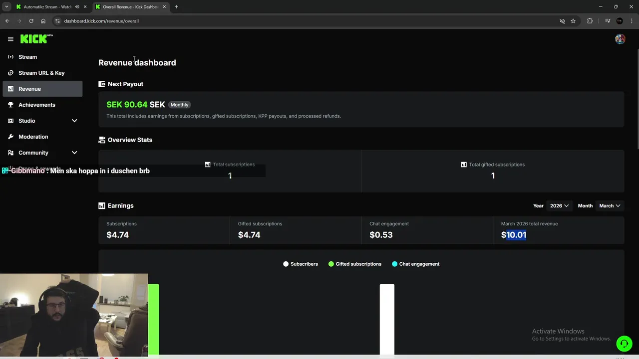This screenshot has height=359, width=639.
Task: Click the Chat engagement $0.53 value
Action: [x=381, y=235]
